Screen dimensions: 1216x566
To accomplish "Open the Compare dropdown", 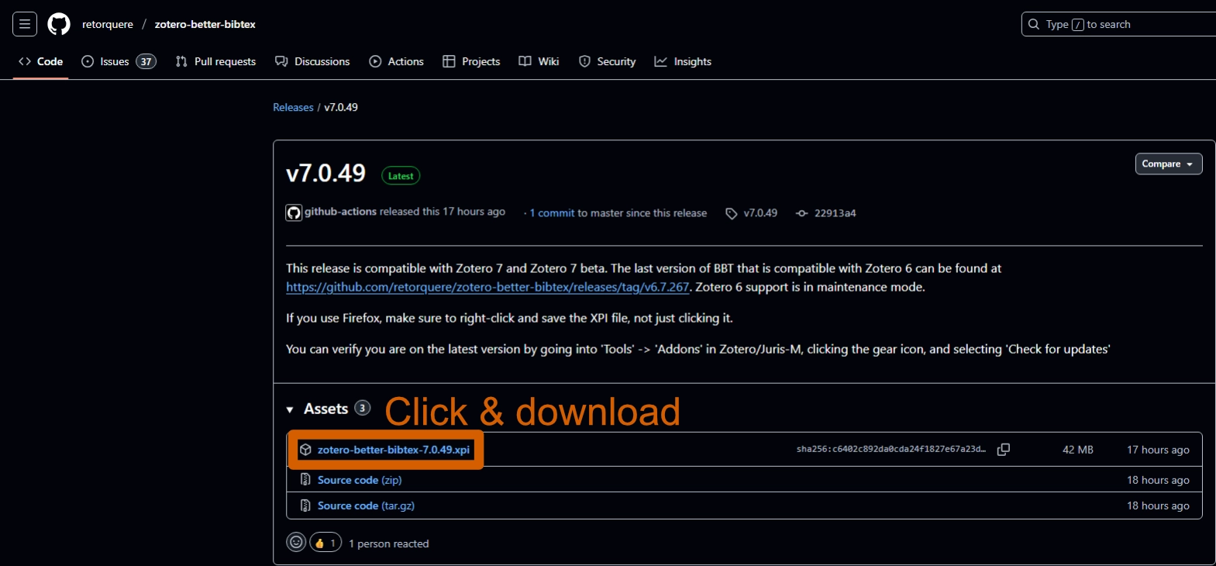I will 1168,164.
